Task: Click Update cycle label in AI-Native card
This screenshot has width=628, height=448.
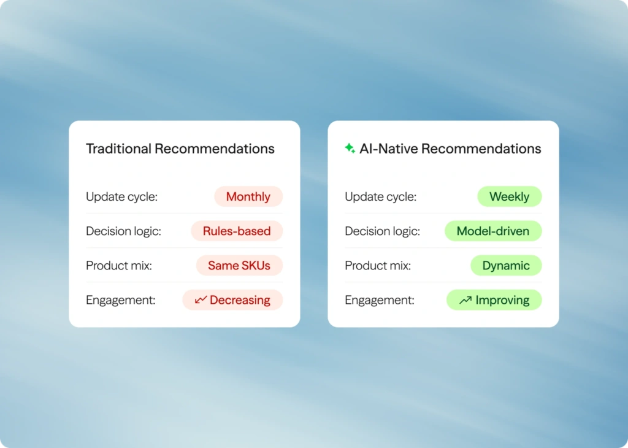Action: pyautogui.click(x=381, y=197)
